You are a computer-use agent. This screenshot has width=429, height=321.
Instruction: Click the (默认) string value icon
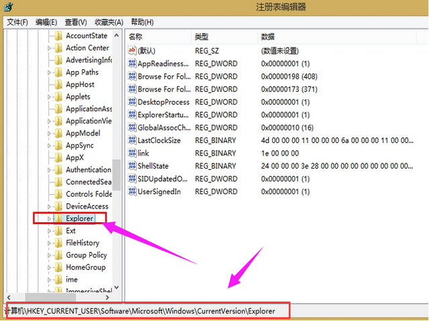coord(132,51)
